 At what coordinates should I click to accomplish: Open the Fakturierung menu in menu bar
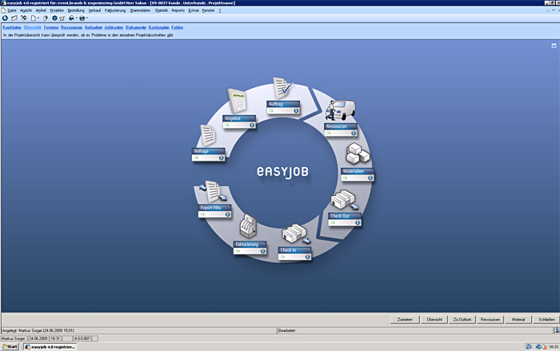(115, 10)
